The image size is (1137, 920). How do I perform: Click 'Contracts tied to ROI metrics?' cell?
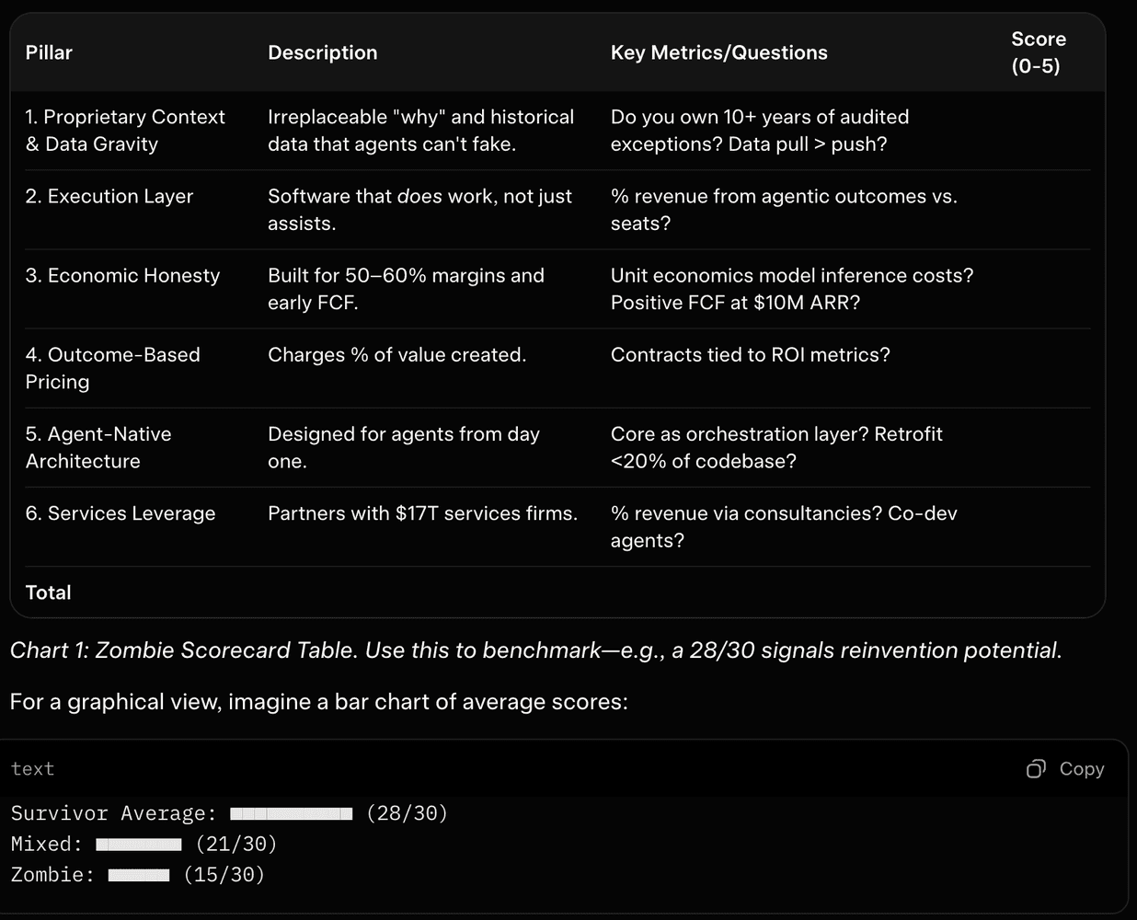pyautogui.click(x=751, y=354)
